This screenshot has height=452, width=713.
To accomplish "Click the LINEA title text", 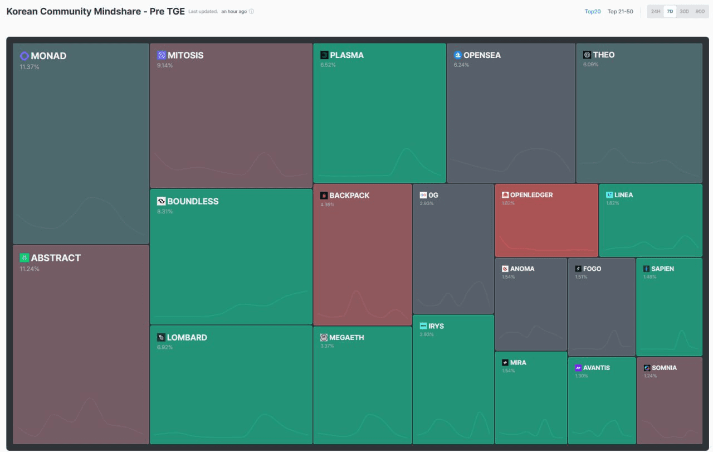I will click(x=623, y=195).
